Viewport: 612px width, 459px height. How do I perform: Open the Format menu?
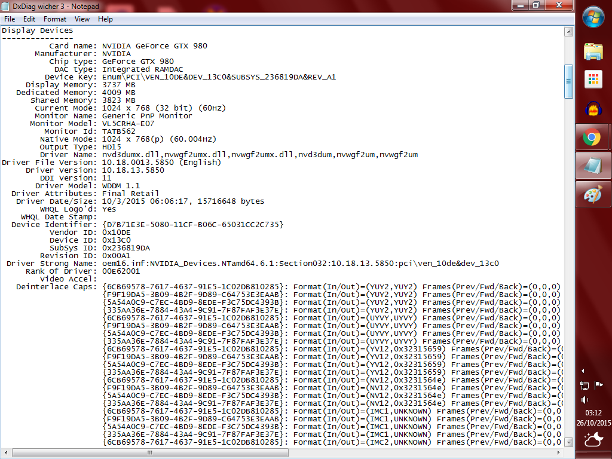pyautogui.click(x=54, y=19)
